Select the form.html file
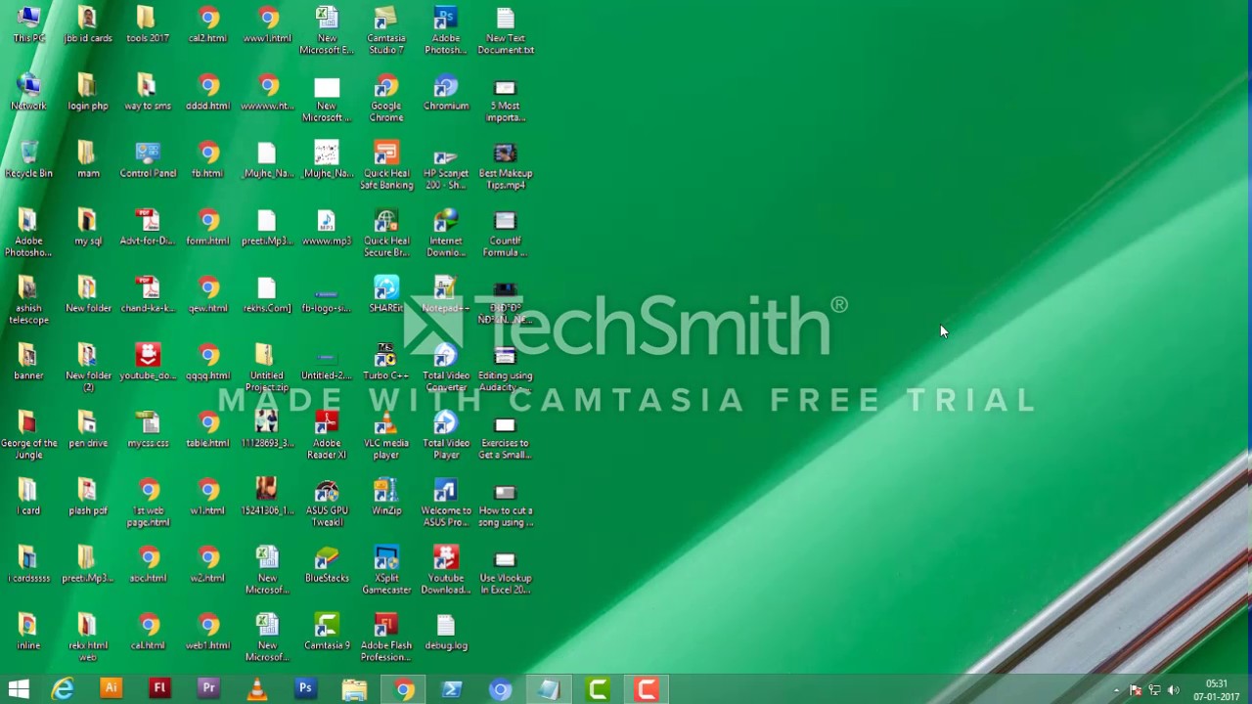1252x704 pixels. click(x=207, y=228)
